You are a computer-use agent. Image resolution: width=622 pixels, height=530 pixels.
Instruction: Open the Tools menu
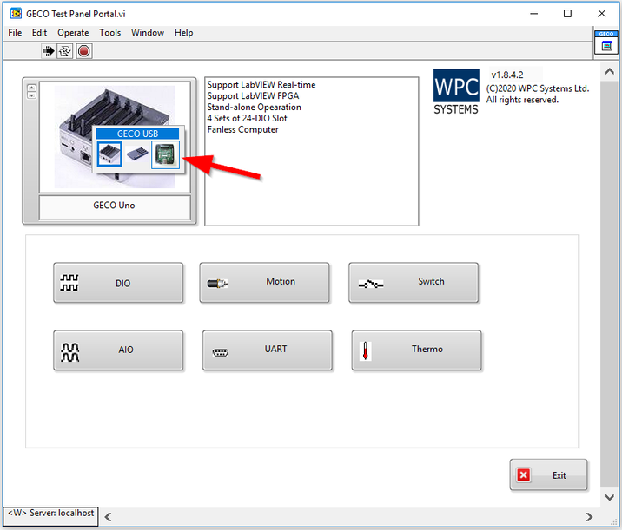[110, 33]
